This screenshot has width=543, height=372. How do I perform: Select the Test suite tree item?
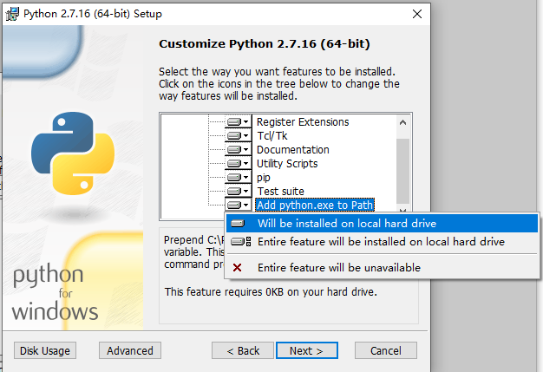coord(280,191)
